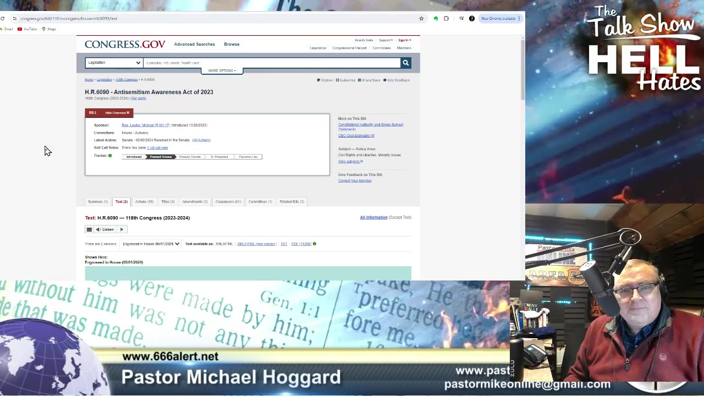The image size is (704, 396).
Task: Go to Home breadcrumb
Action: [89, 80]
